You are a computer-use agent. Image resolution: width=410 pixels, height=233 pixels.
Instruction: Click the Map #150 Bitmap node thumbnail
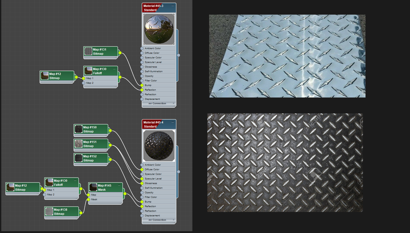click(x=78, y=129)
